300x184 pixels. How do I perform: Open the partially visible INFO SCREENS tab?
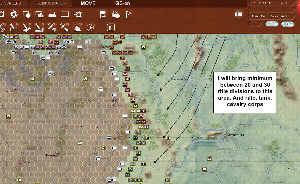pos(11,3)
